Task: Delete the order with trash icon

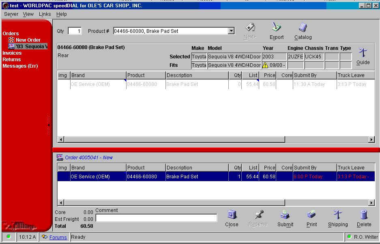Action: pyautogui.click(x=364, y=215)
